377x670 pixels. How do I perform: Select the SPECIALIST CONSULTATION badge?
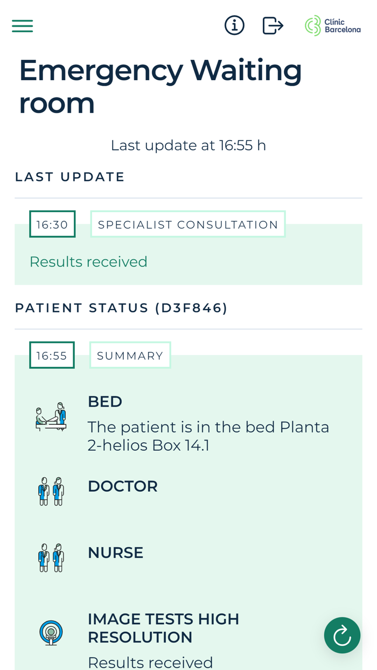[x=188, y=224]
